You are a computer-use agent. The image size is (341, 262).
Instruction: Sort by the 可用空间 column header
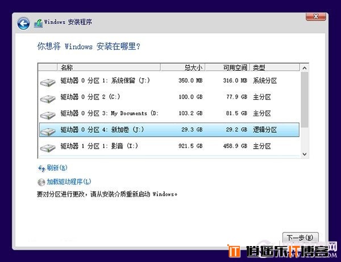[x=227, y=68]
